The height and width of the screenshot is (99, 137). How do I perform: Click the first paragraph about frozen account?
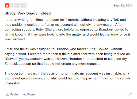click(67, 30)
